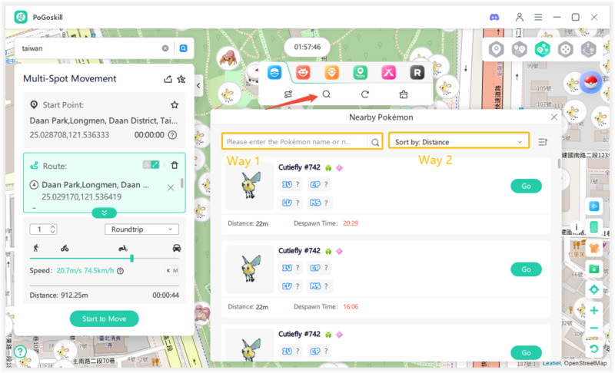Open the Sort by: Distance dropdown

(459, 142)
